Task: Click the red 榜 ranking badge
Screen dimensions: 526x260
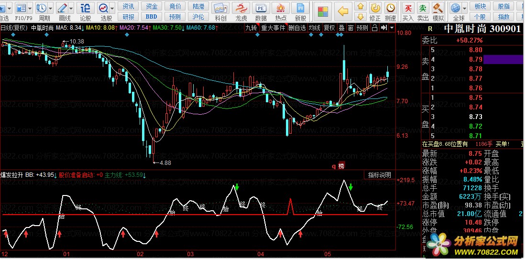Action: tap(341, 166)
